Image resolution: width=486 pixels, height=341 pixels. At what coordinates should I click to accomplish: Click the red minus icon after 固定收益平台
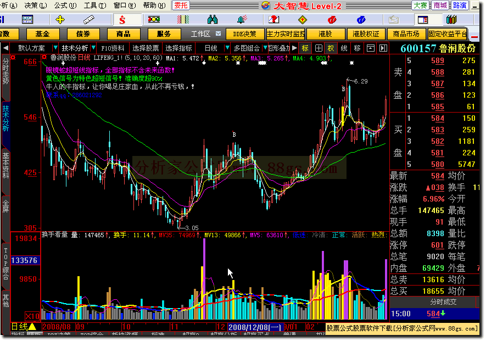click(474, 37)
